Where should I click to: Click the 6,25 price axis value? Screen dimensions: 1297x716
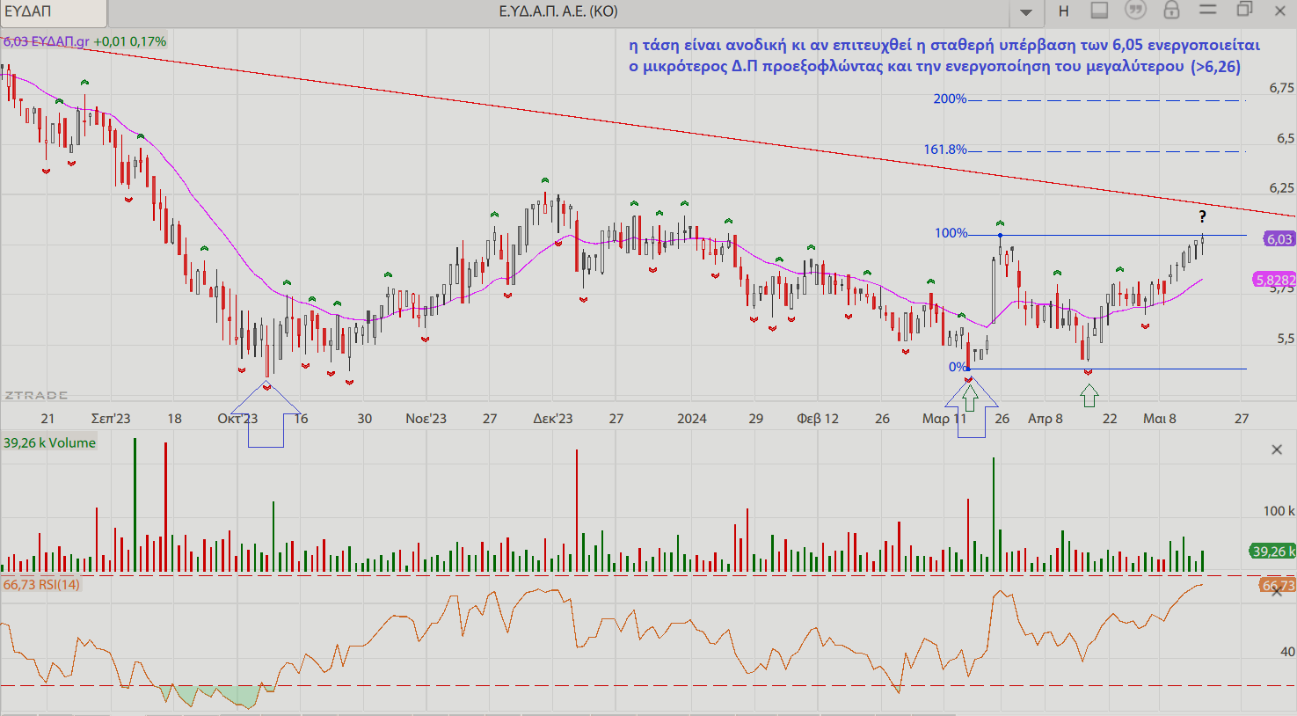coord(1282,188)
